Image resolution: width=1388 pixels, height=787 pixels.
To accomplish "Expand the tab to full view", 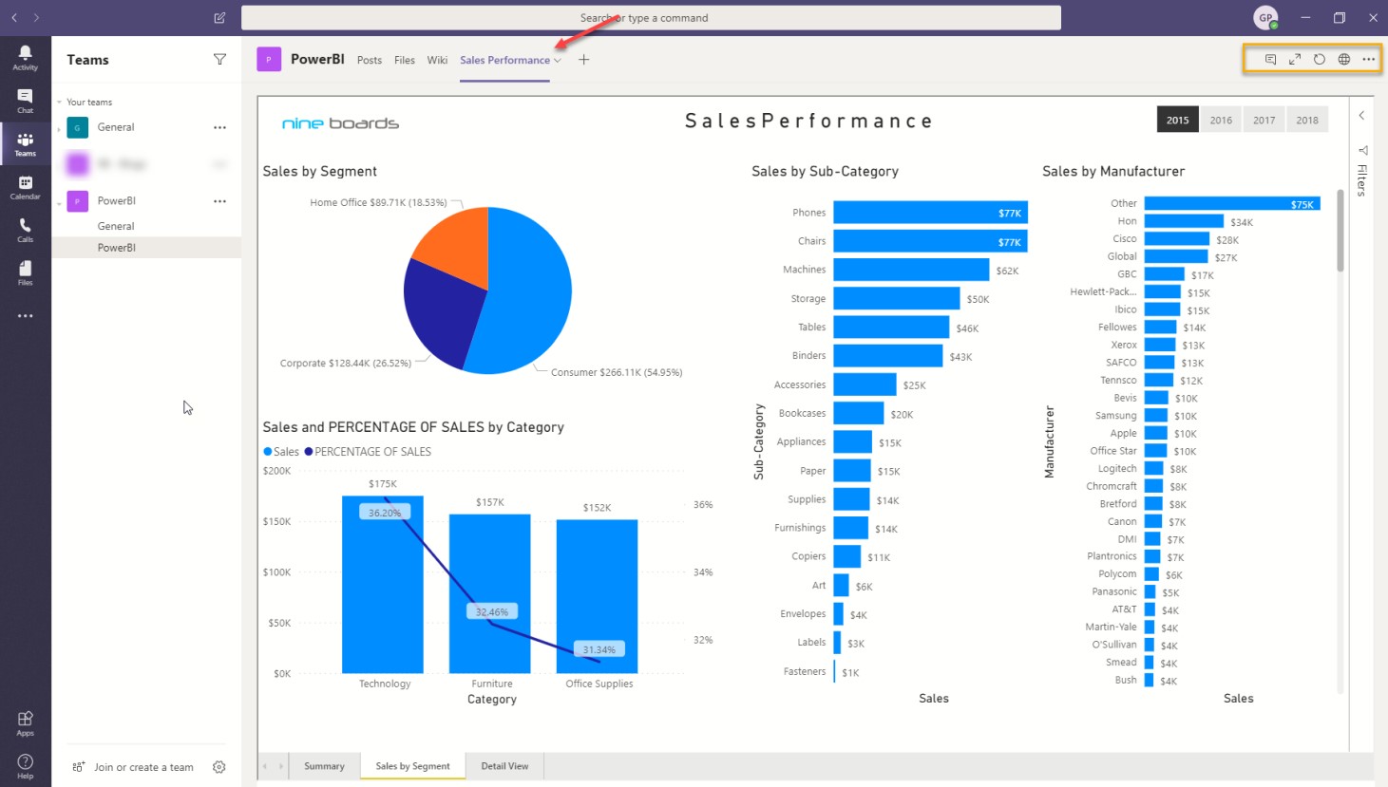I will (x=1295, y=59).
